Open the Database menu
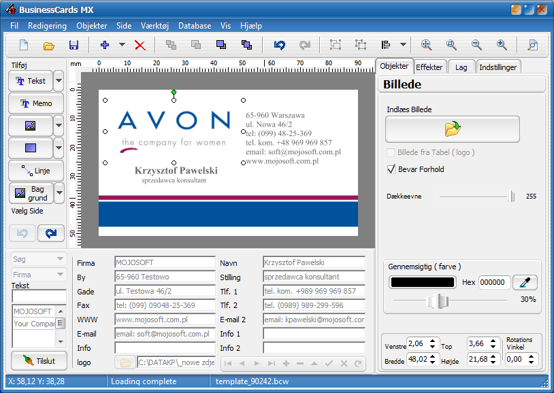 click(x=195, y=26)
